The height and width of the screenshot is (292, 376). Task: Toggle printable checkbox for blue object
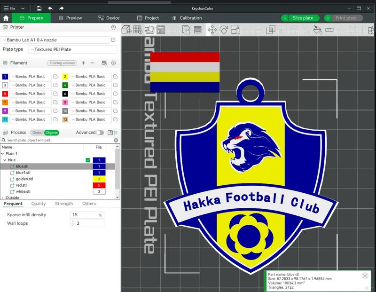pyautogui.click(x=88, y=160)
